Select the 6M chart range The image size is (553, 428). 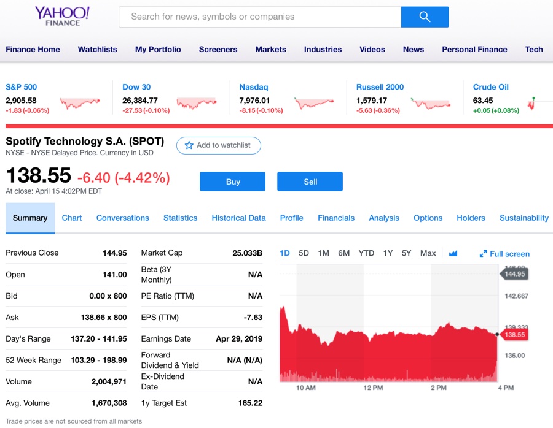click(x=344, y=253)
